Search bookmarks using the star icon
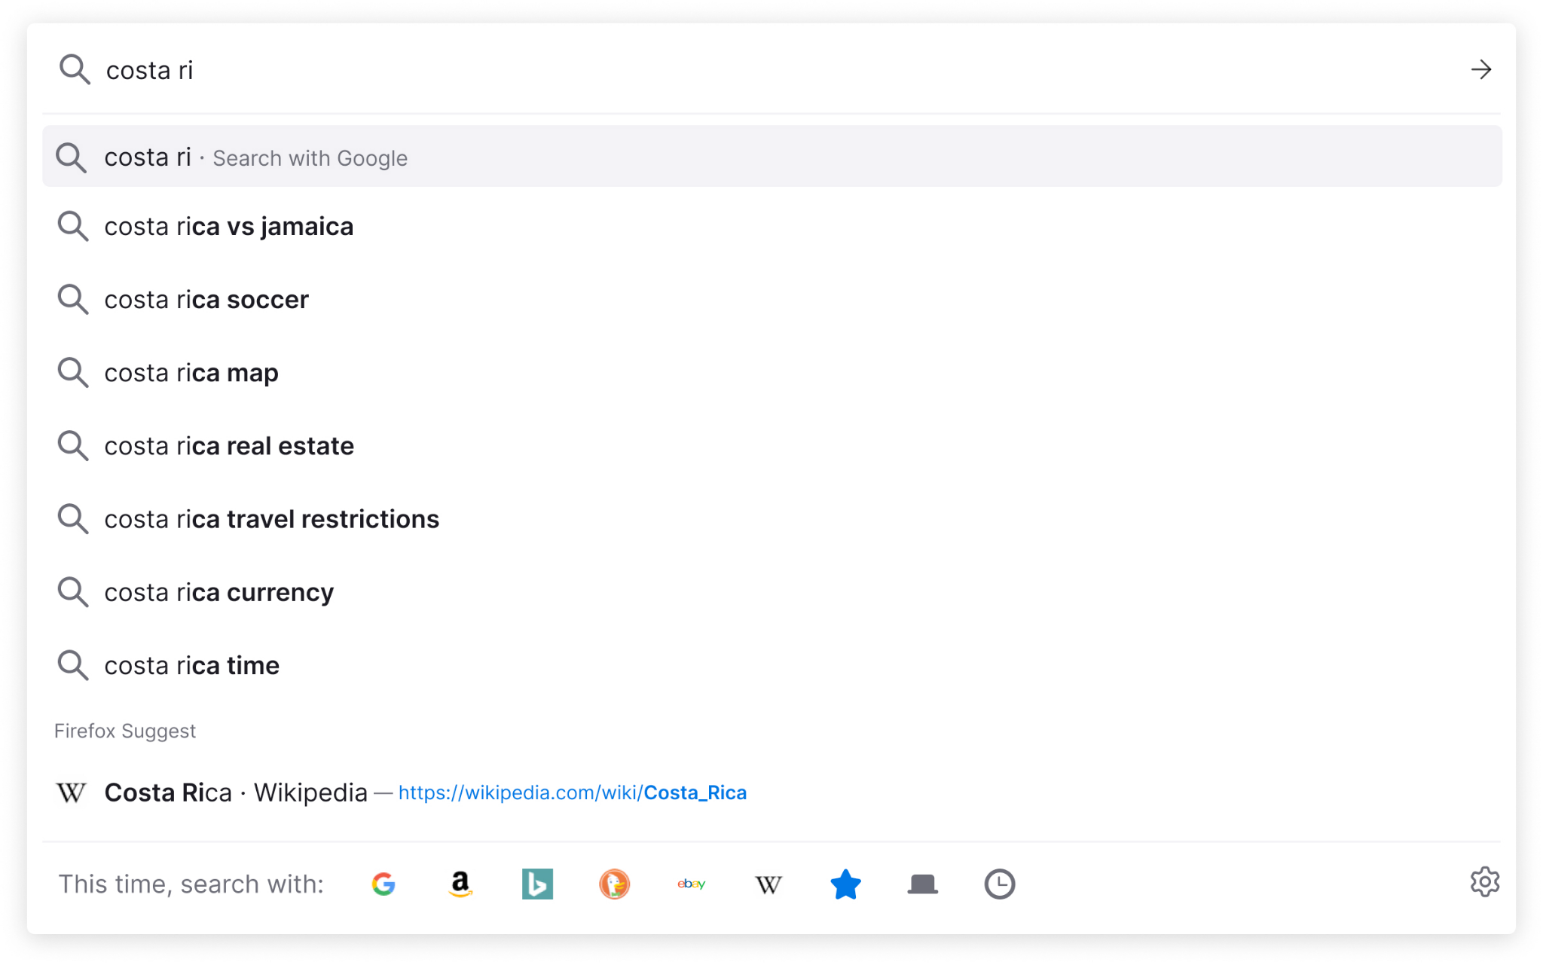The width and height of the screenshot is (1543, 965). (x=845, y=884)
